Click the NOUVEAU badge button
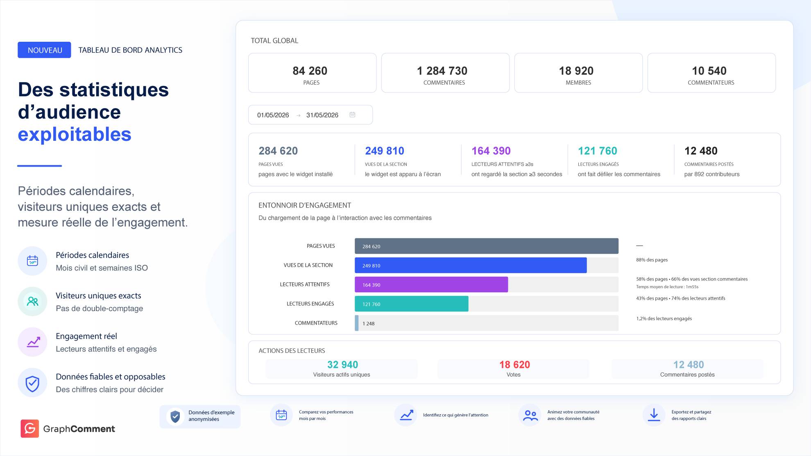 tap(44, 50)
